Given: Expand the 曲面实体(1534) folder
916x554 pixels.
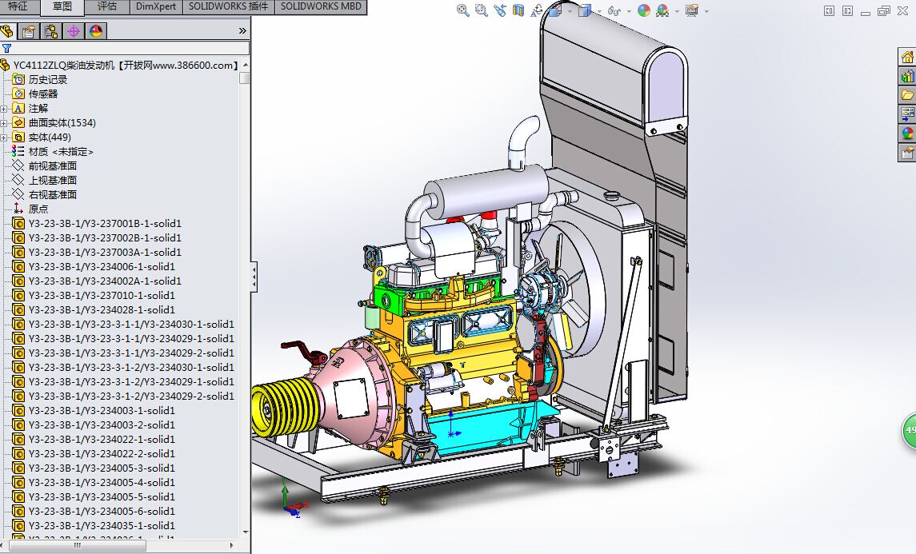Looking at the screenshot, I should click(4, 122).
